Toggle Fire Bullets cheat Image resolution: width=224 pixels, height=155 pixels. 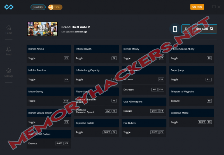[144, 132]
